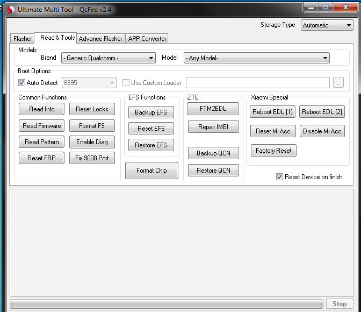Image resolution: width=361 pixels, height=312 pixels.
Task: Open the Advance Flasher tab
Action: [x=100, y=39]
